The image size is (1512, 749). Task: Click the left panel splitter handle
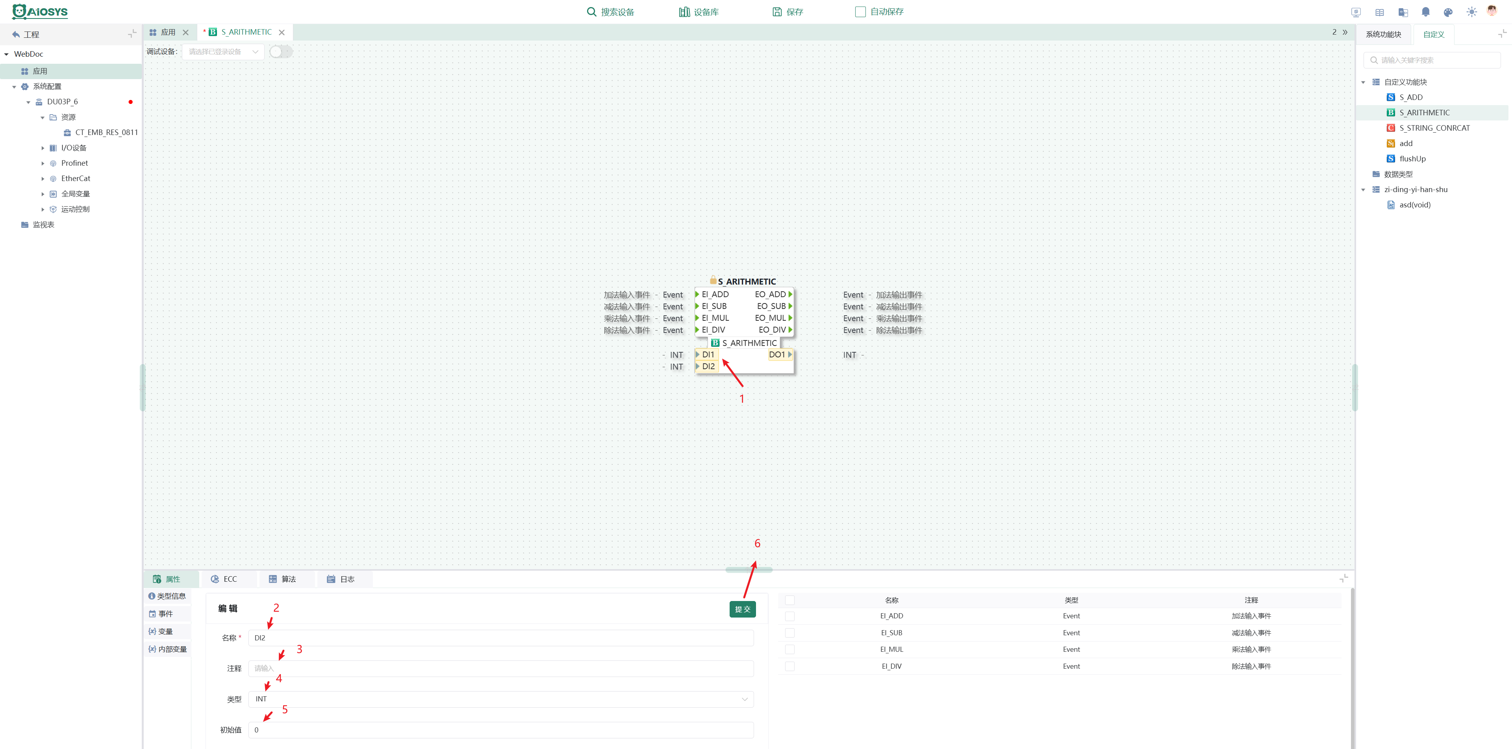pyautogui.click(x=143, y=387)
